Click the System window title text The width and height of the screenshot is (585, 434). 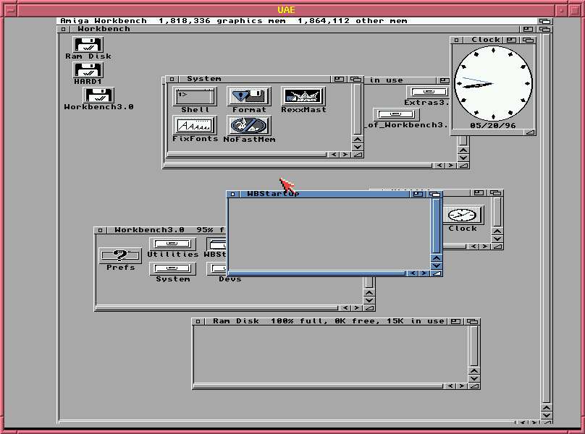(204, 79)
